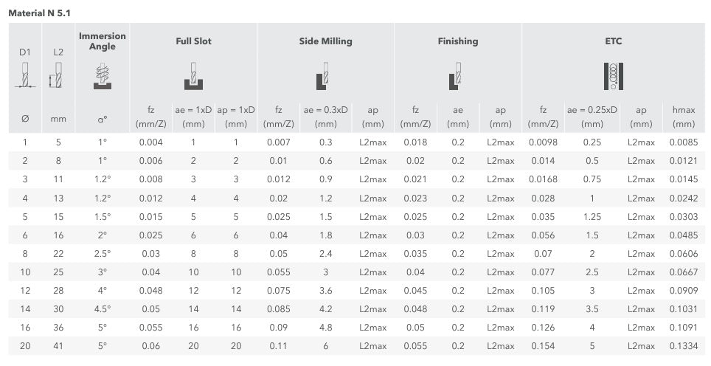Click the ETC column header
The height and width of the screenshot is (366, 711).
[x=614, y=41]
